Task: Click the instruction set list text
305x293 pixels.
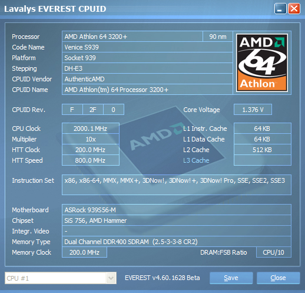Action: click(x=175, y=180)
